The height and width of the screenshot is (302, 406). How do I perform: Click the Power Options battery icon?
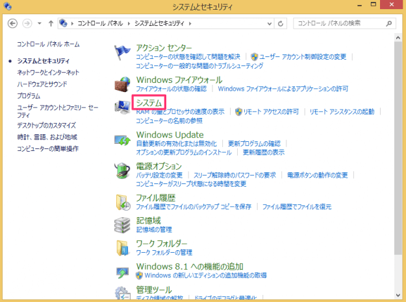coord(122,170)
